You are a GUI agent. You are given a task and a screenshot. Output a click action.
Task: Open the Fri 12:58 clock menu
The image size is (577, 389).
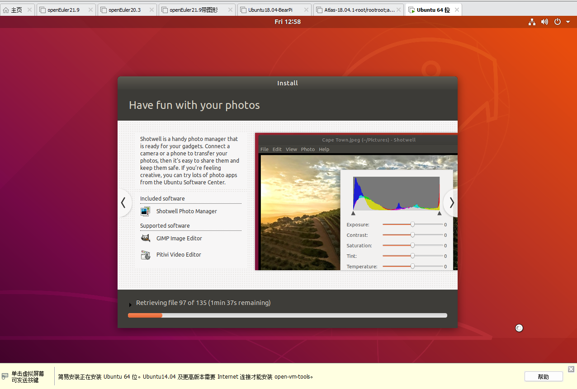[x=288, y=22]
